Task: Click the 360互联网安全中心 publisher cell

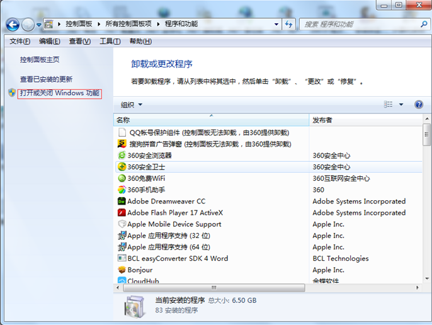Action: 341,179
